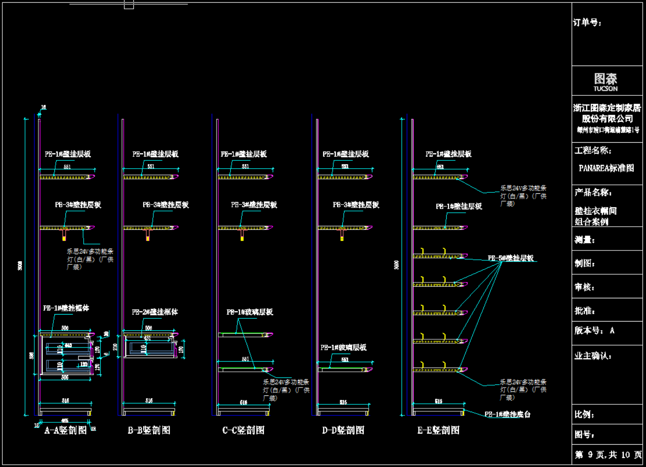Select the PE-2#壁挂柜体 label in B-B section
The image size is (646, 467).
pos(155,312)
